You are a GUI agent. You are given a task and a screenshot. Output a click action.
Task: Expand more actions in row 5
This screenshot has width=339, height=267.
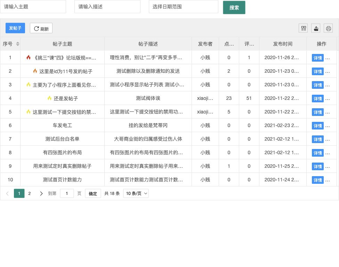tap(328, 112)
